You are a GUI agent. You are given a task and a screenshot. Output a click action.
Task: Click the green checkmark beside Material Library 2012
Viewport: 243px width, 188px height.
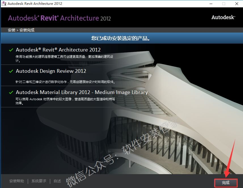[11, 92]
